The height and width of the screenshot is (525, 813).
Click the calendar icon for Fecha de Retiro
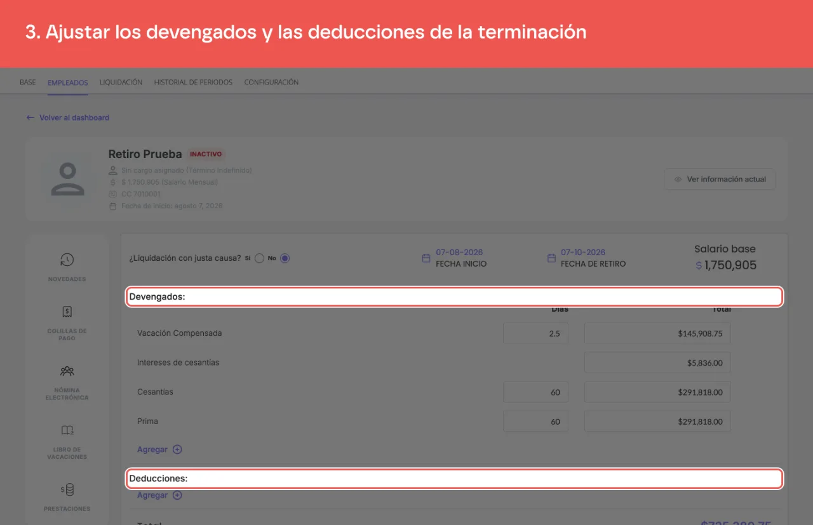(551, 258)
